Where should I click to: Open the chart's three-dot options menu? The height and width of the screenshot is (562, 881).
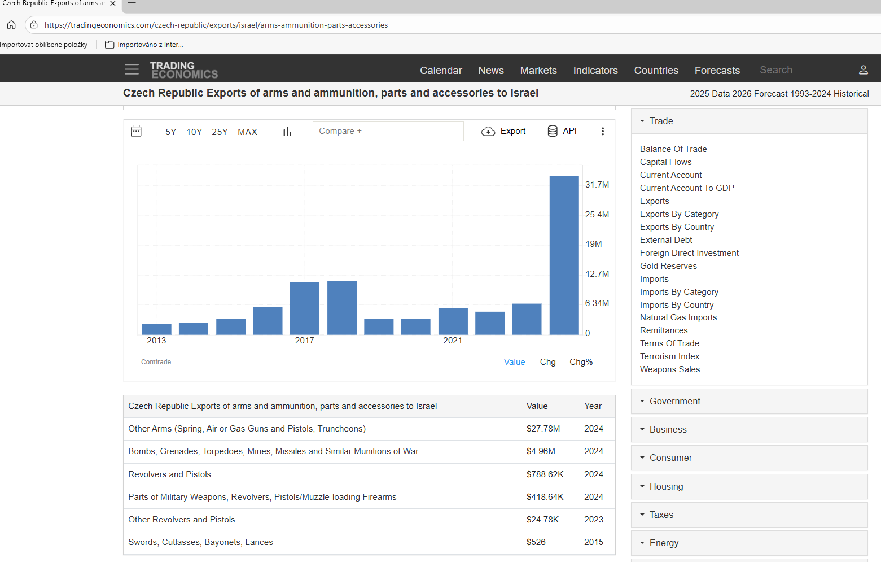point(603,131)
